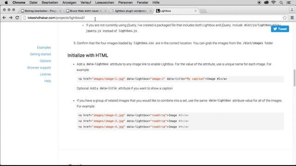Click the Initialize with HTML heading
Screen dimensions: 296x166
(x=88, y=55)
